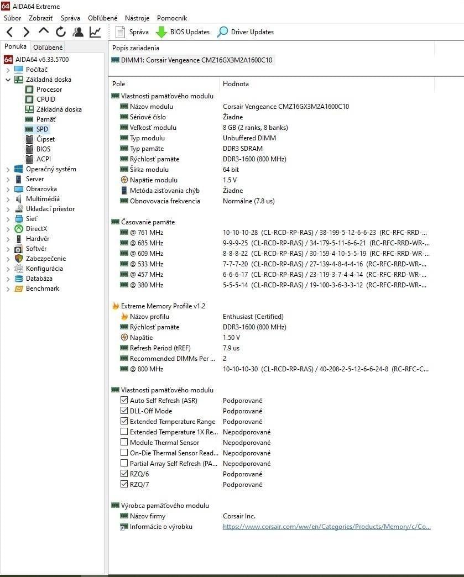
Task: Expand the Server tree node
Action: point(8,179)
